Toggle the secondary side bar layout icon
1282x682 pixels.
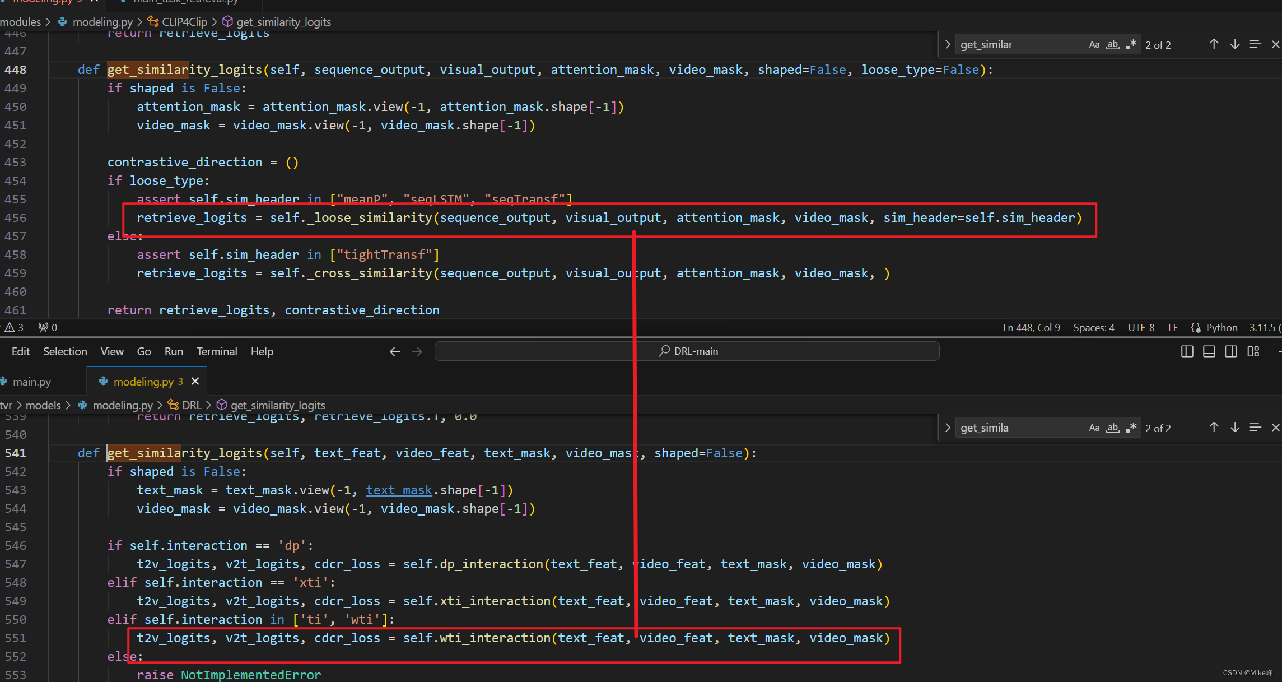point(1230,351)
